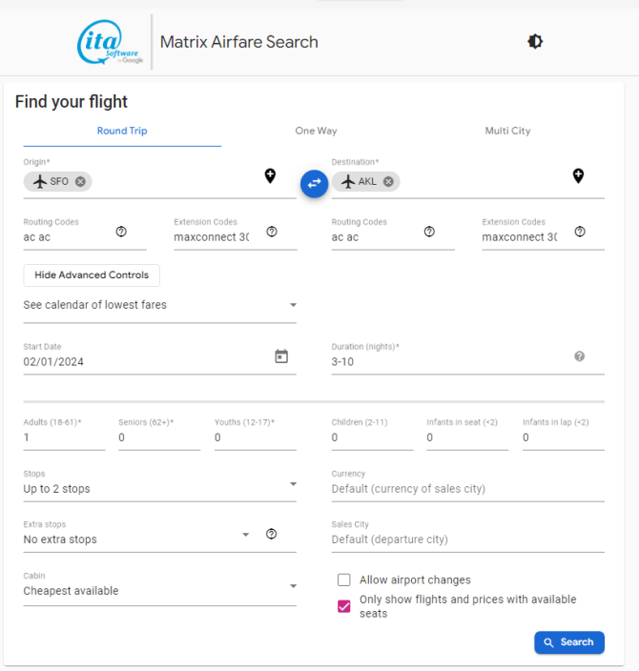Remove the SFO origin chip
This screenshot has height=671, width=639.
tap(80, 181)
